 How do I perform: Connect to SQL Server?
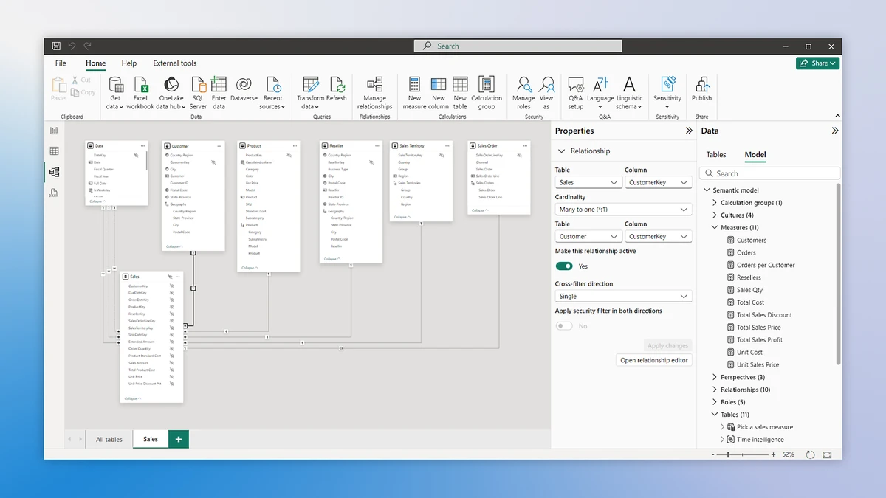[x=198, y=93]
